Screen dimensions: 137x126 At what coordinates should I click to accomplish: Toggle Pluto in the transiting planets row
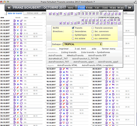[50, 14]
